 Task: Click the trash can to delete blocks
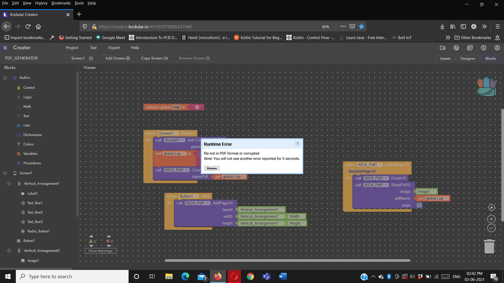(x=490, y=246)
